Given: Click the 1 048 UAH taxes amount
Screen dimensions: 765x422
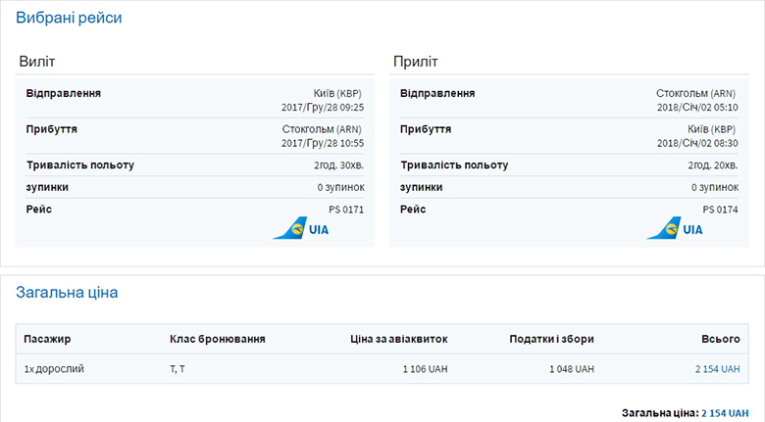Looking at the screenshot, I should pyautogui.click(x=571, y=369).
